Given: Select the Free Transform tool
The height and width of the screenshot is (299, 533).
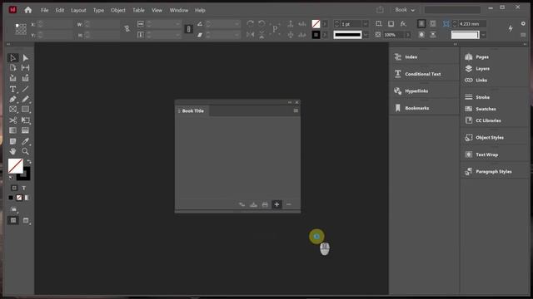Looking at the screenshot, I should 26,120.
